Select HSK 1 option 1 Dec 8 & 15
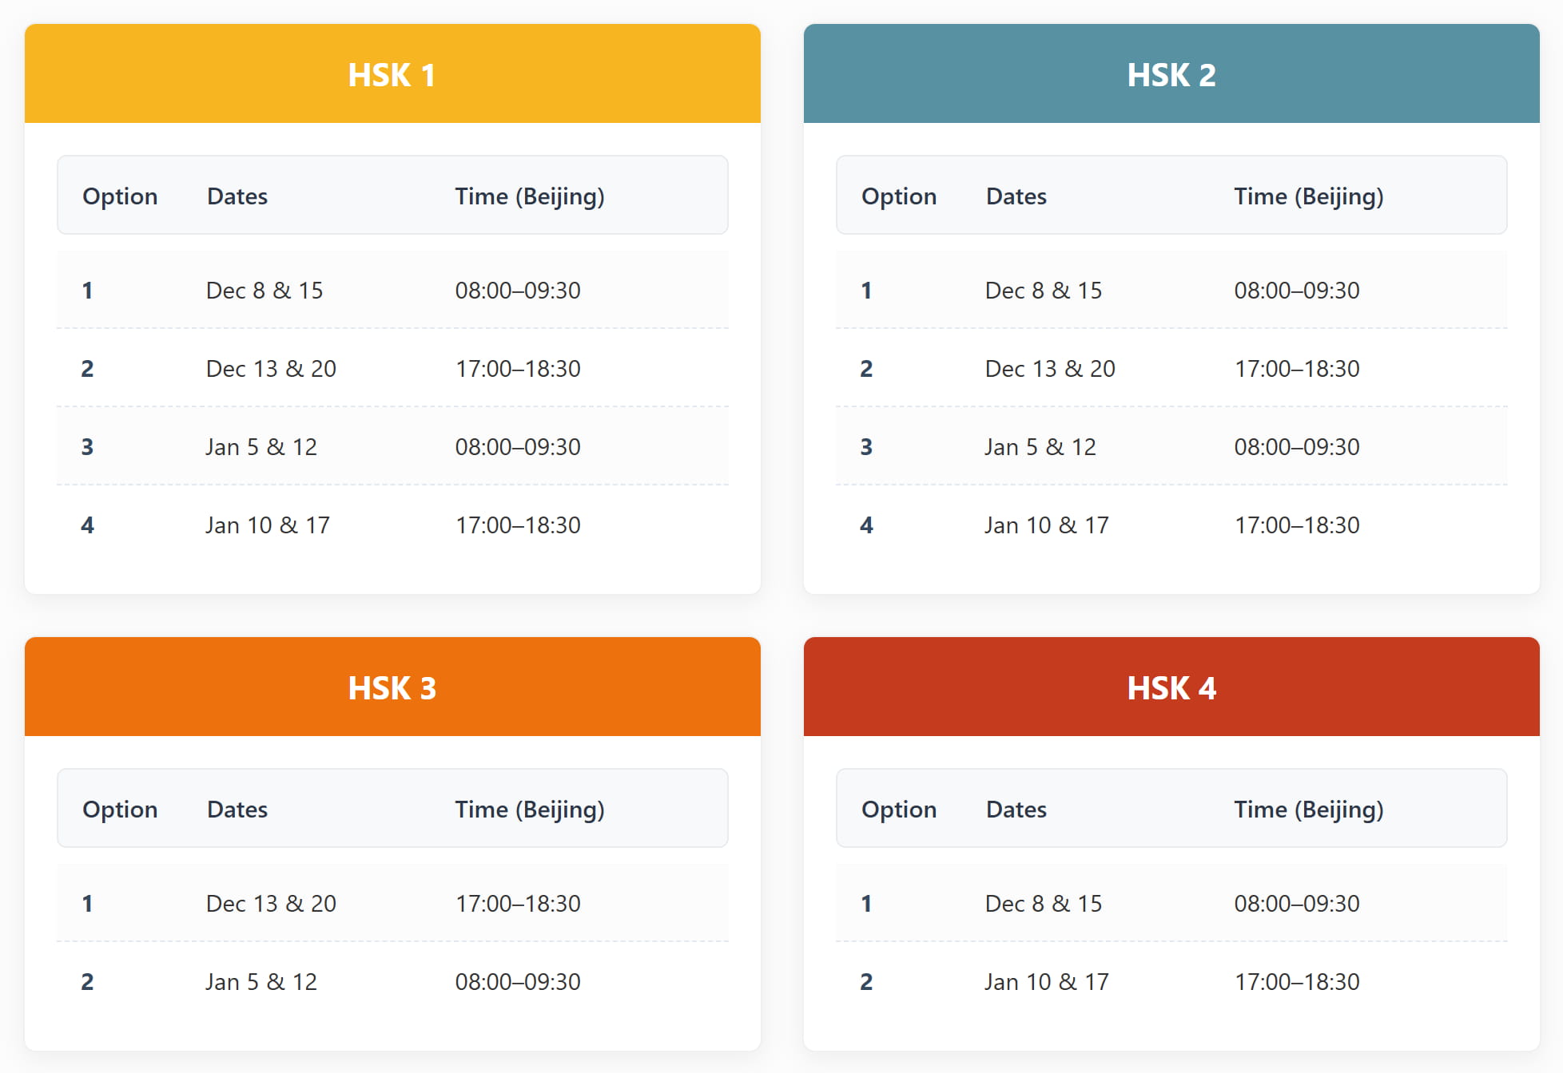This screenshot has height=1073, width=1563. (264, 290)
